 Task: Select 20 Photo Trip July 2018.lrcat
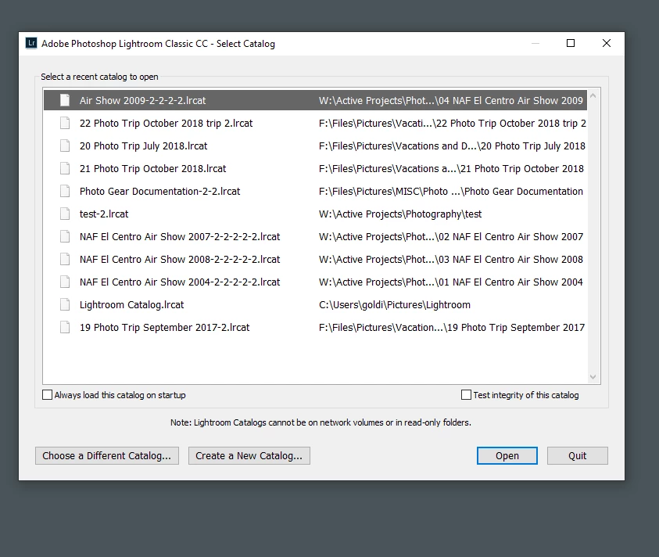coord(143,146)
